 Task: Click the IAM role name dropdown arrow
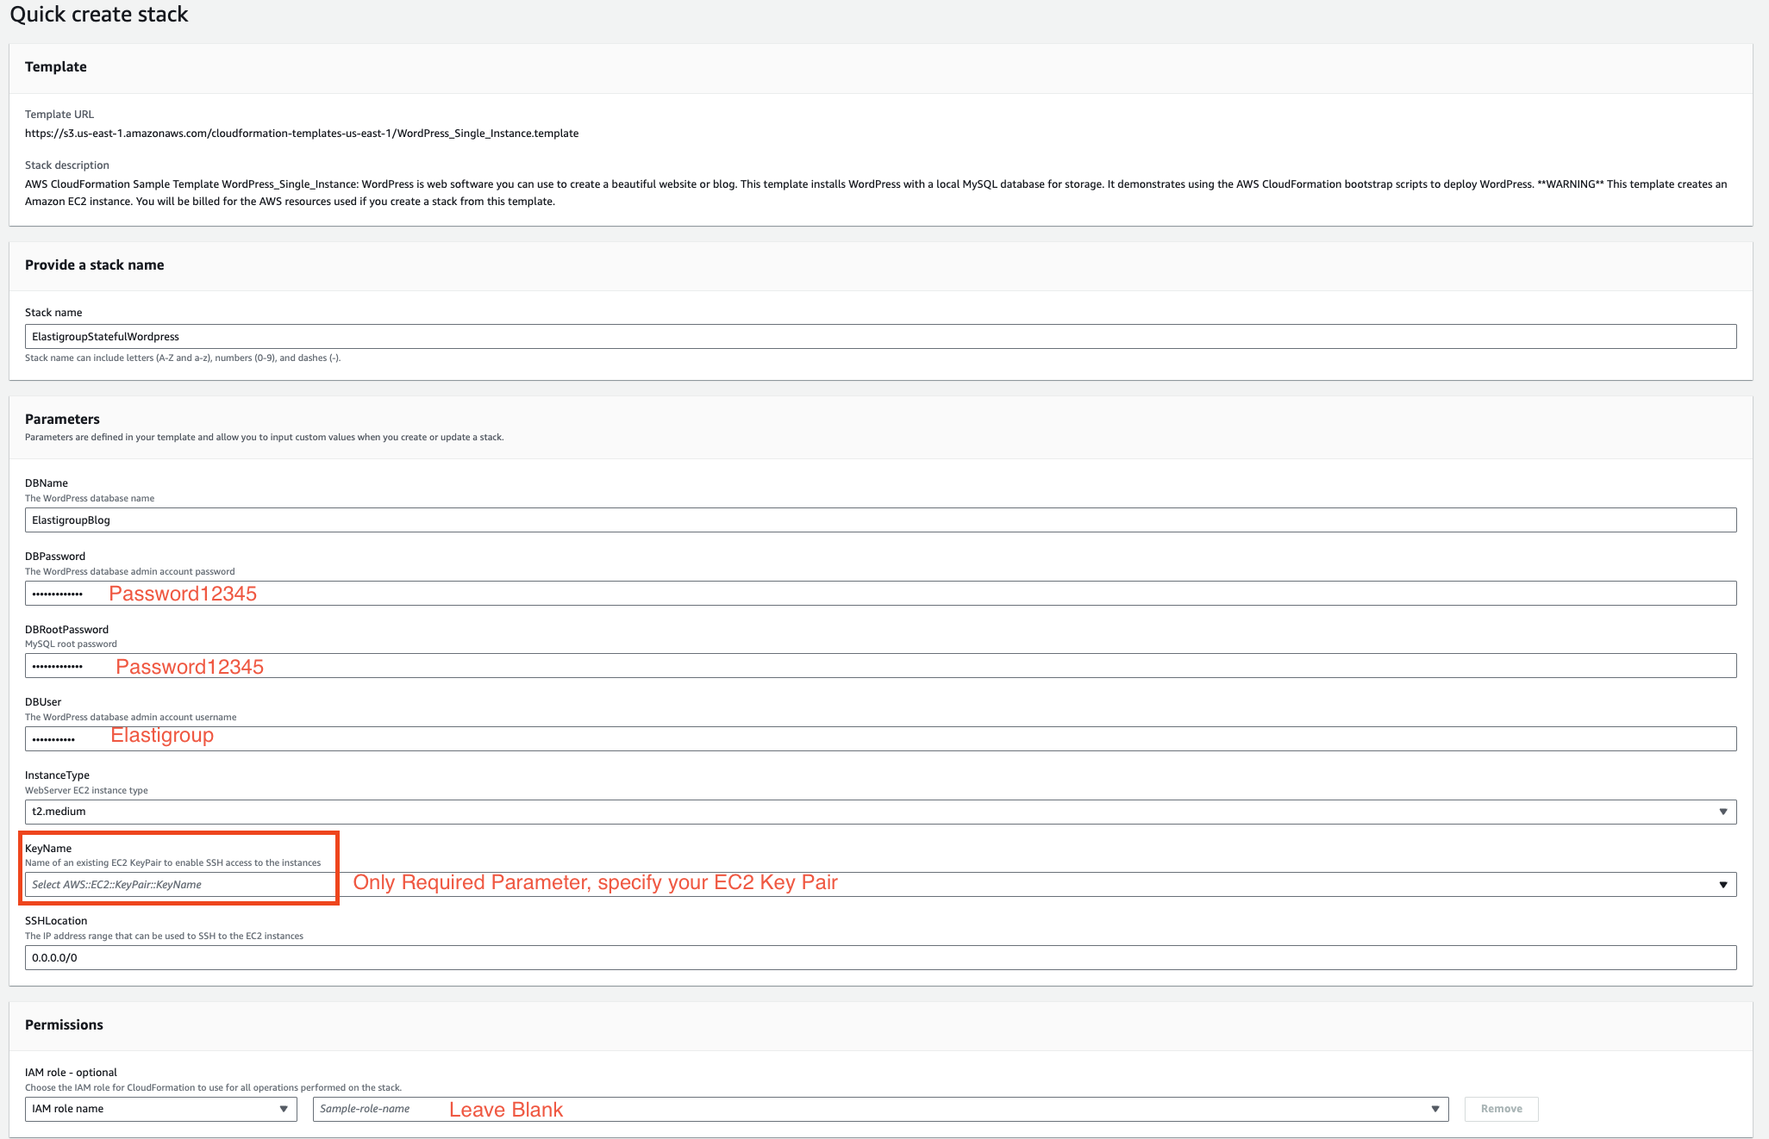click(x=284, y=1109)
